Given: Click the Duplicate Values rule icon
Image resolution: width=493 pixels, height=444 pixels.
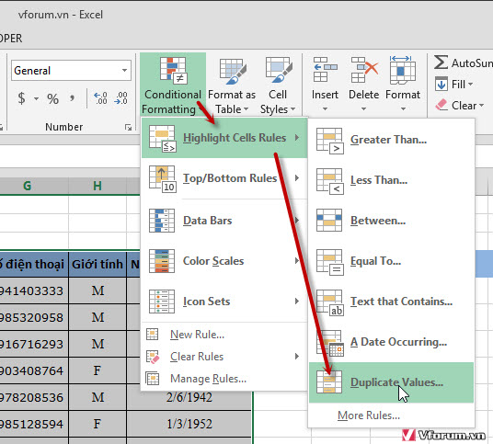Looking at the screenshot, I should tap(329, 382).
